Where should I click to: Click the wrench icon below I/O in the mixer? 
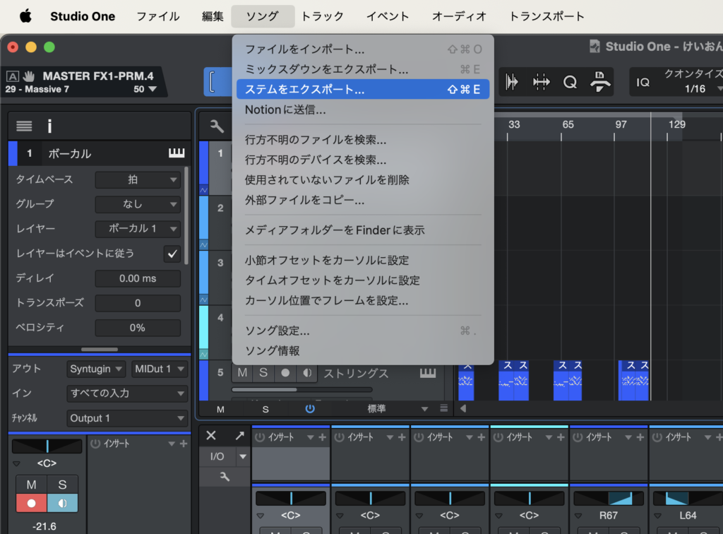(x=225, y=477)
